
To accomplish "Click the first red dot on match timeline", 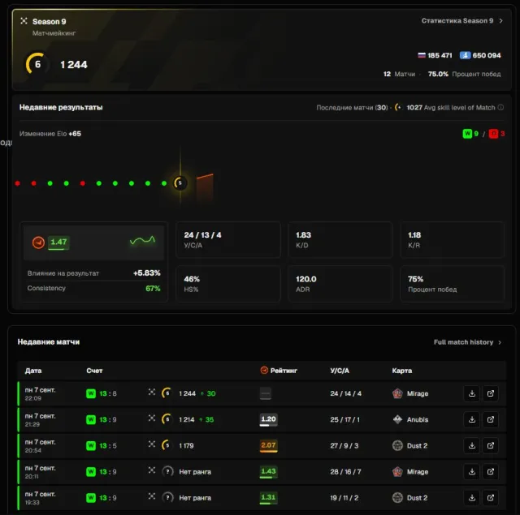I will [18, 183].
